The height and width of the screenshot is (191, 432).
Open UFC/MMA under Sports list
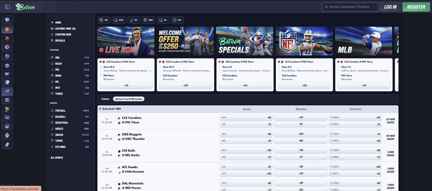[x=70, y=147]
